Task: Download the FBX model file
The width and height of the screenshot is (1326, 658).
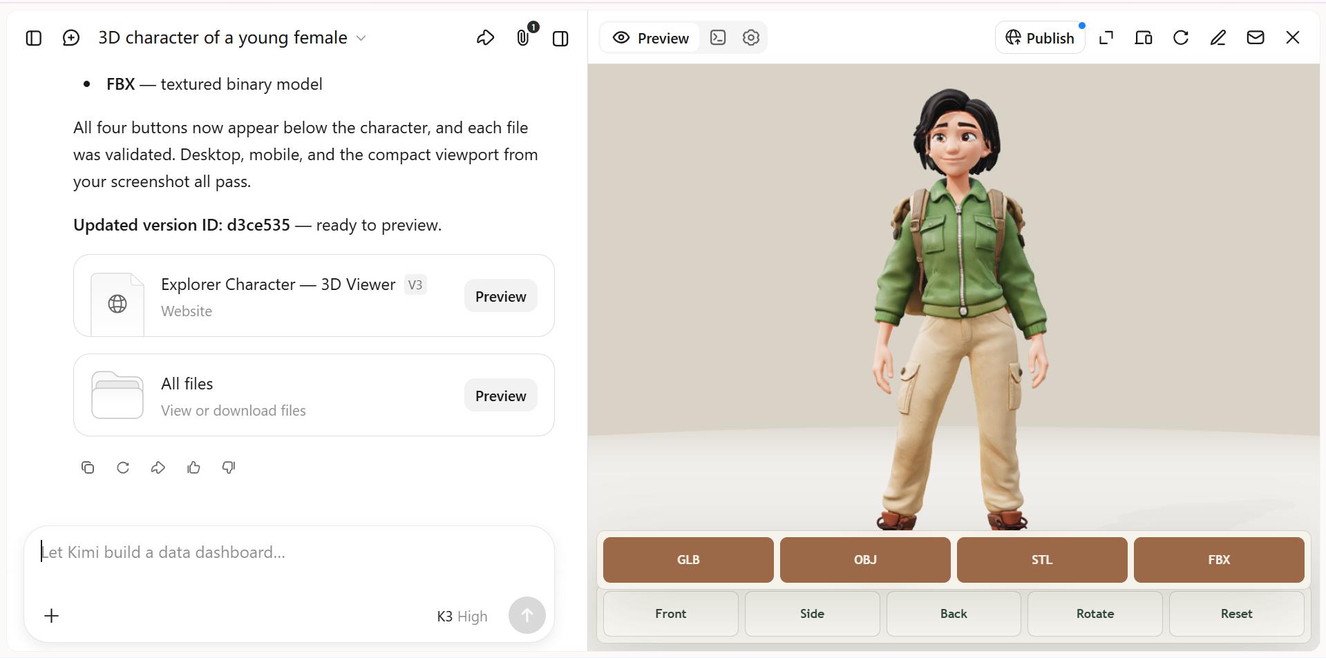Action: click(1219, 560)
